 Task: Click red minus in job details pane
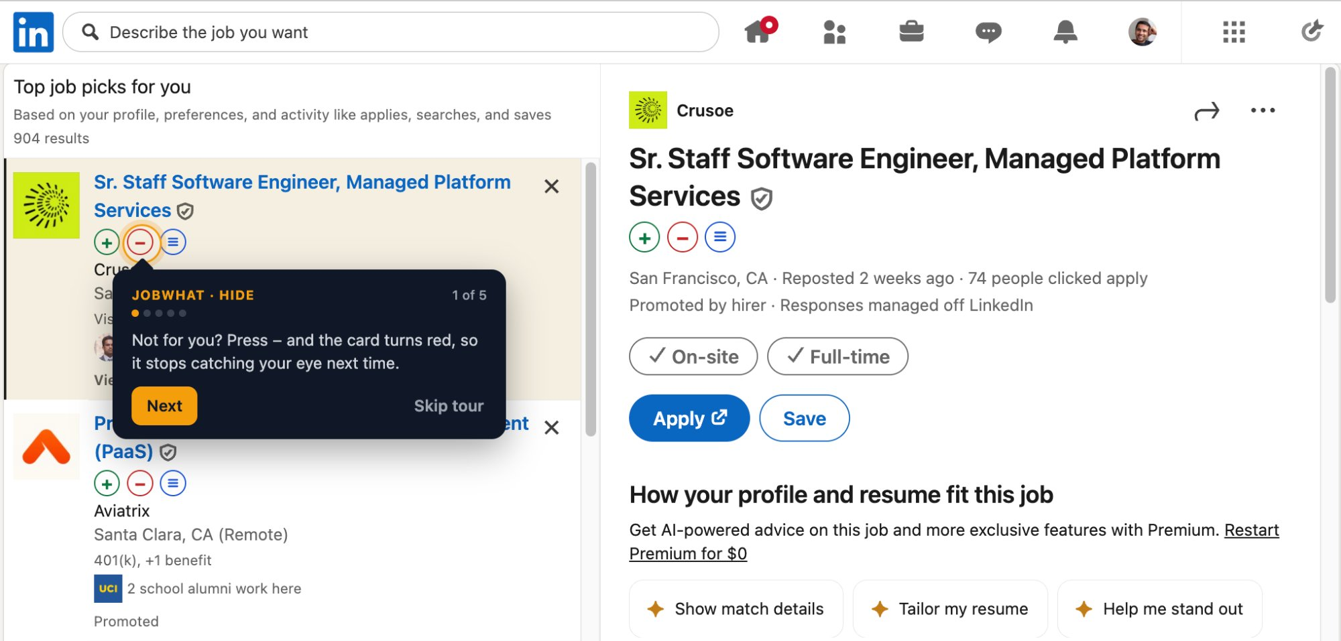coord(683,237)
